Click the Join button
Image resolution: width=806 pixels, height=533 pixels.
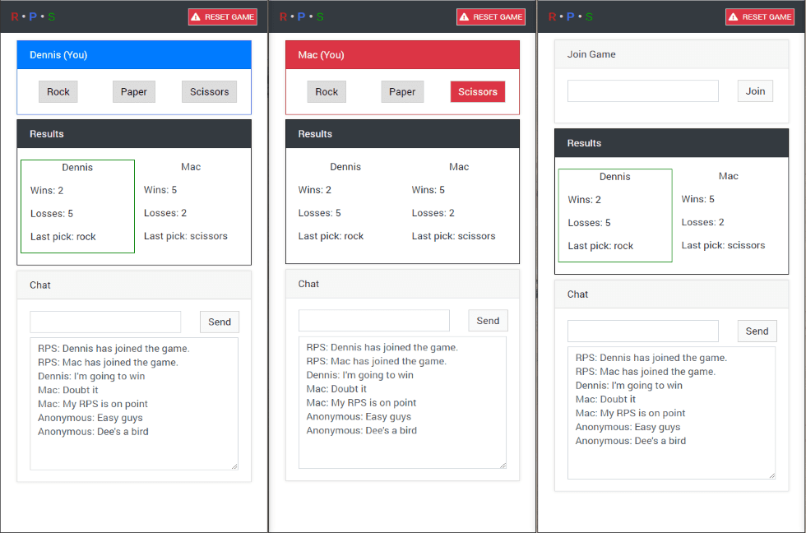[755, 91]
